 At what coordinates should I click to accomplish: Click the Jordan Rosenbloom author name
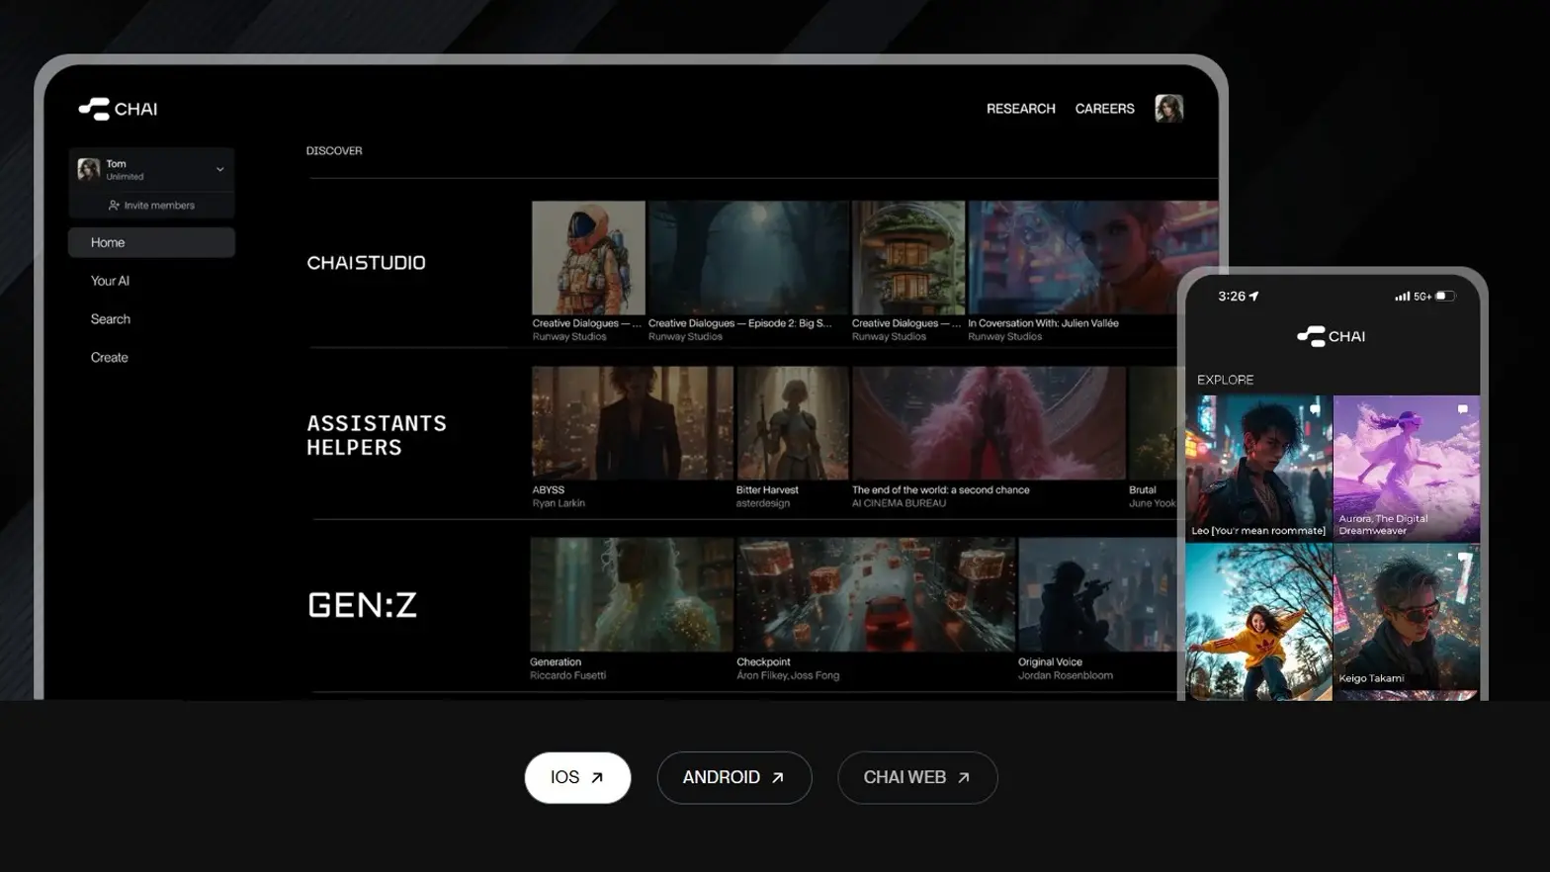pos(1066,675)
